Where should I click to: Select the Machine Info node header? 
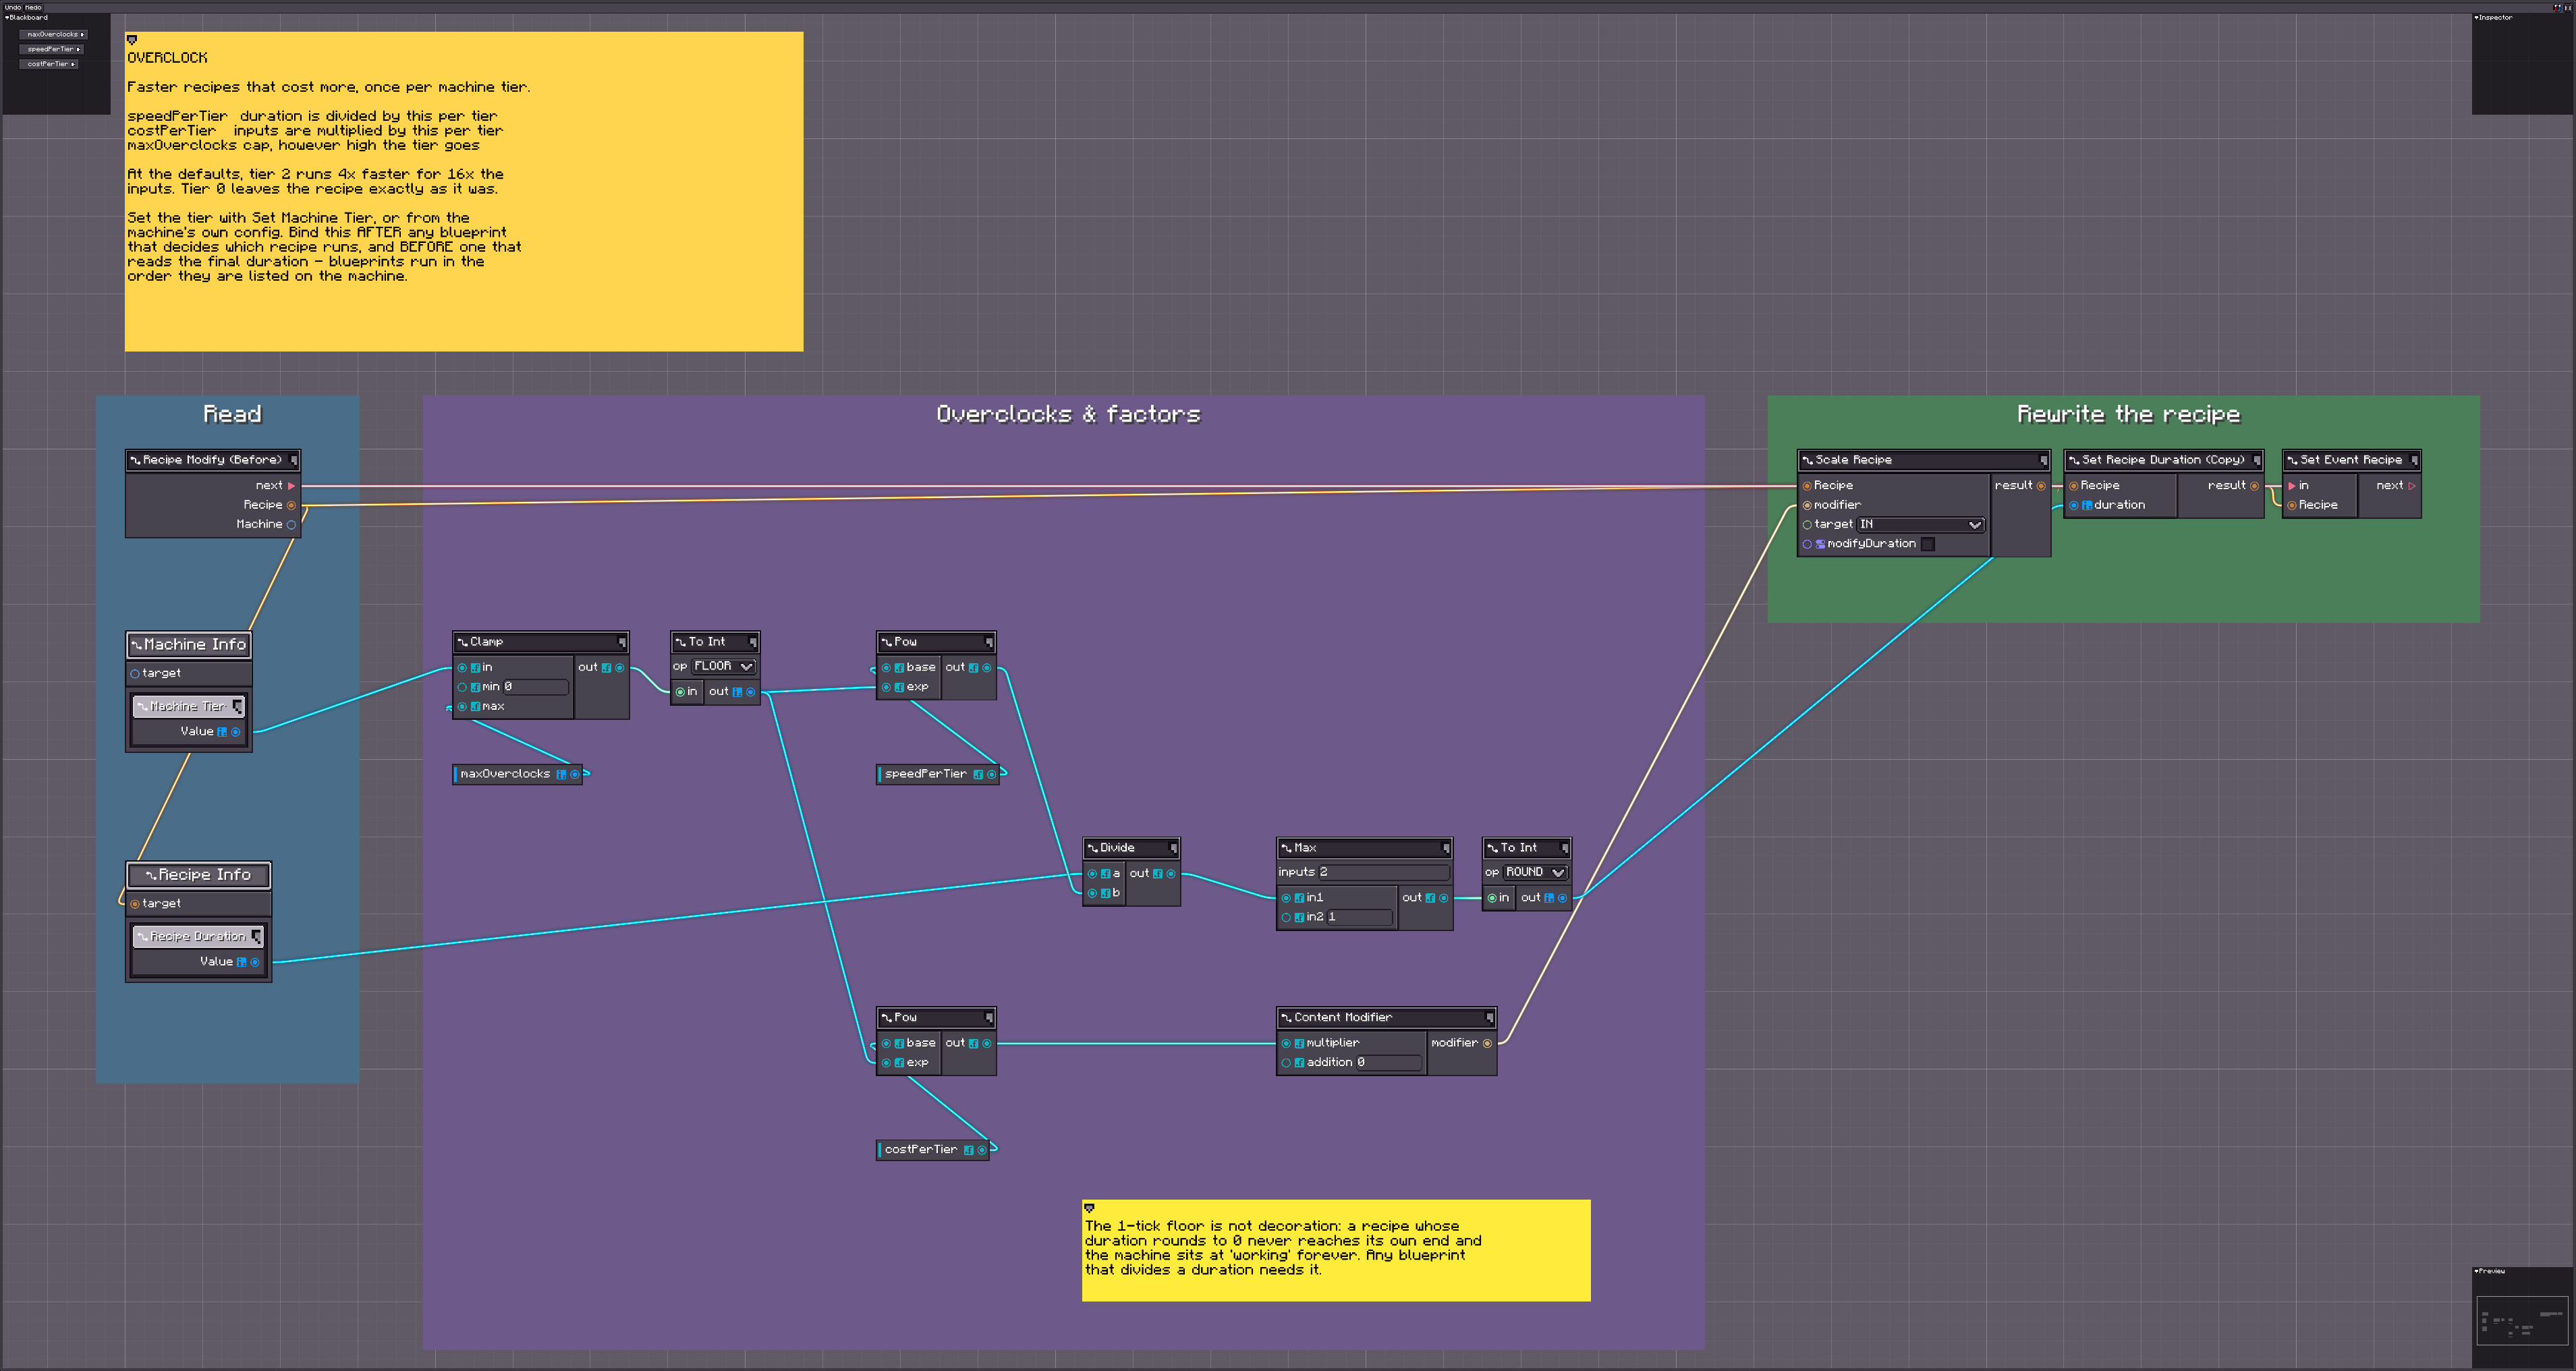click(x=188, y=645)
